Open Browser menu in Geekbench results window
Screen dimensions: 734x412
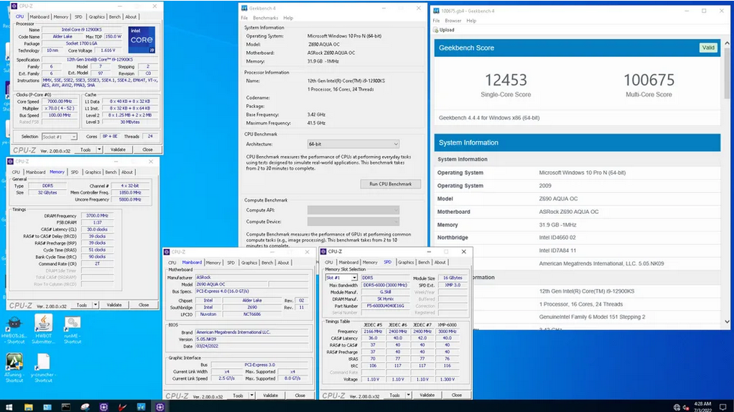tap(453, 20)
